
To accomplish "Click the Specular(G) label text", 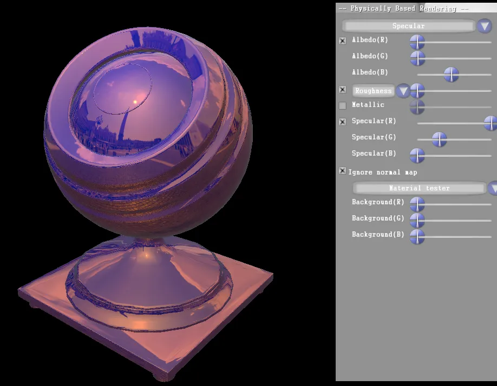I will (x=374, y=137).
